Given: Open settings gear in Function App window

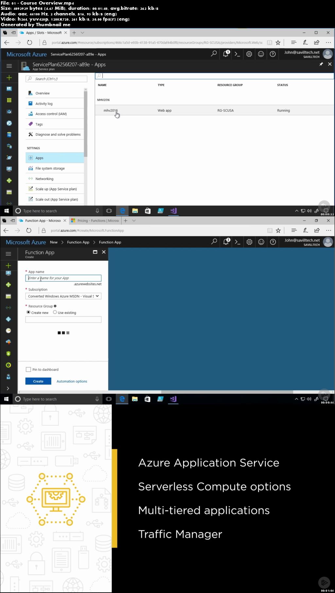Looking at the screenshot, I should [x=250, y=242].
